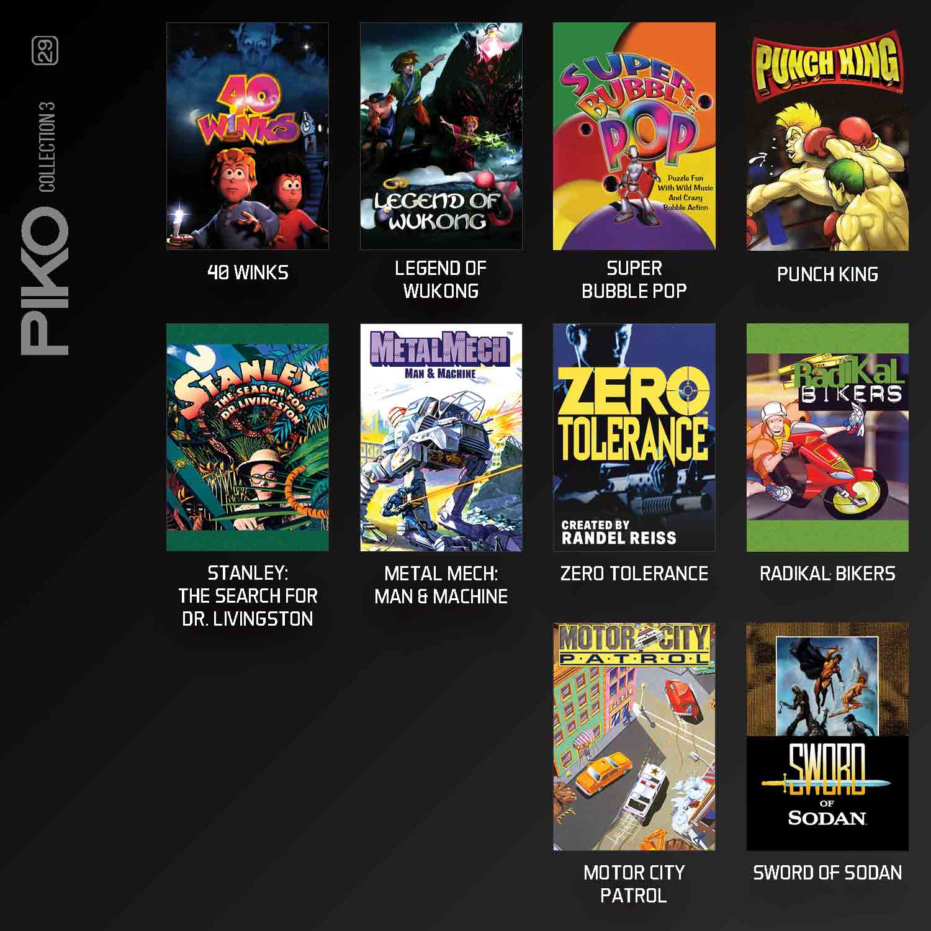The height and width of the screenshot is (931, 931).
Task: Click the METAL MECH: MAN & MACHINE caption
Action: pos(441,585)
